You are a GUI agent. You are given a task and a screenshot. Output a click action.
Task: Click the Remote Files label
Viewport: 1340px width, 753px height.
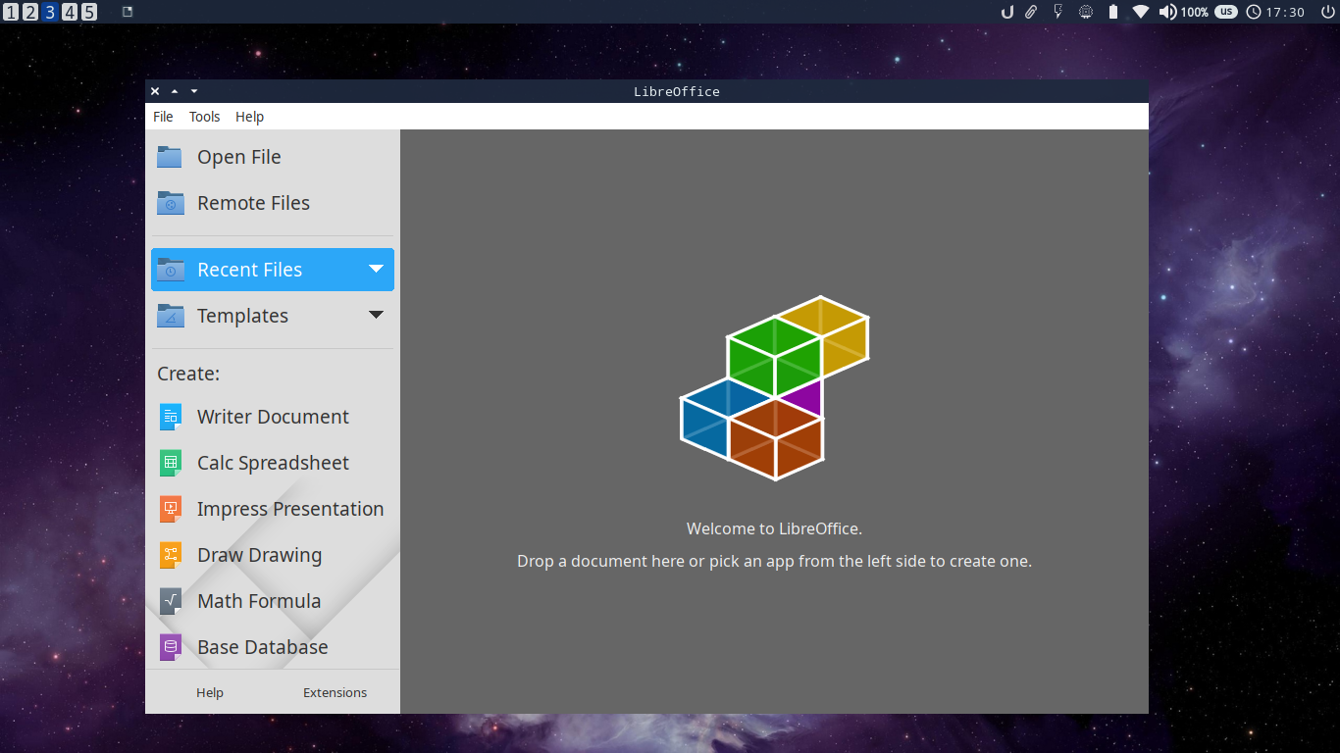[x=253, y=203]
